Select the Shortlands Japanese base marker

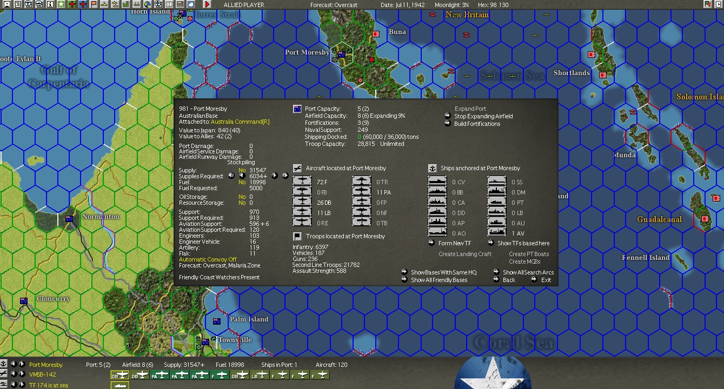pyautogui.click(x=602, y=75)
